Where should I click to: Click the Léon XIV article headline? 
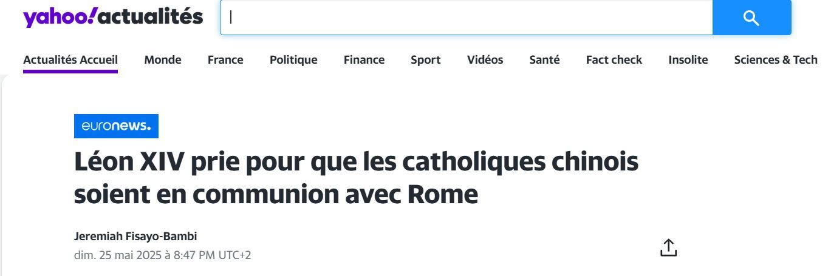click(x=357, y=178)
